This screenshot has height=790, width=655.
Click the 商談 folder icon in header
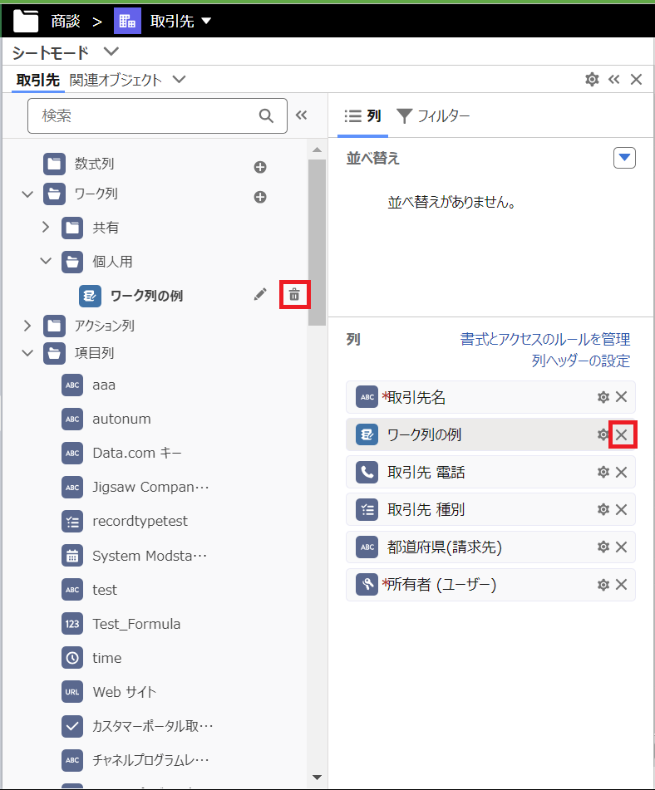pyautogui.click(x=26, y=21)
